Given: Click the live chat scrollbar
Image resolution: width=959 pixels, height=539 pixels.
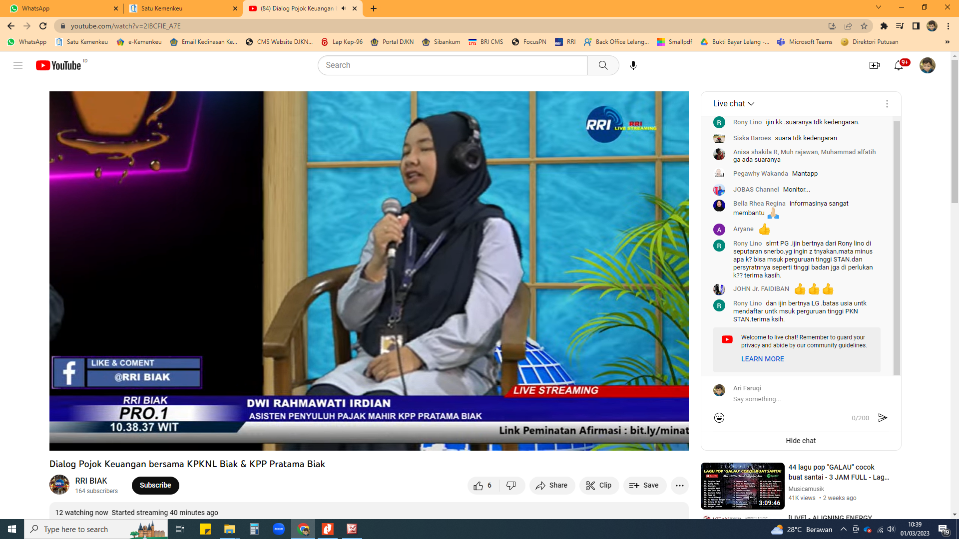Looking at the screenshot, I should pyautogui.click(x=897, y=247).
